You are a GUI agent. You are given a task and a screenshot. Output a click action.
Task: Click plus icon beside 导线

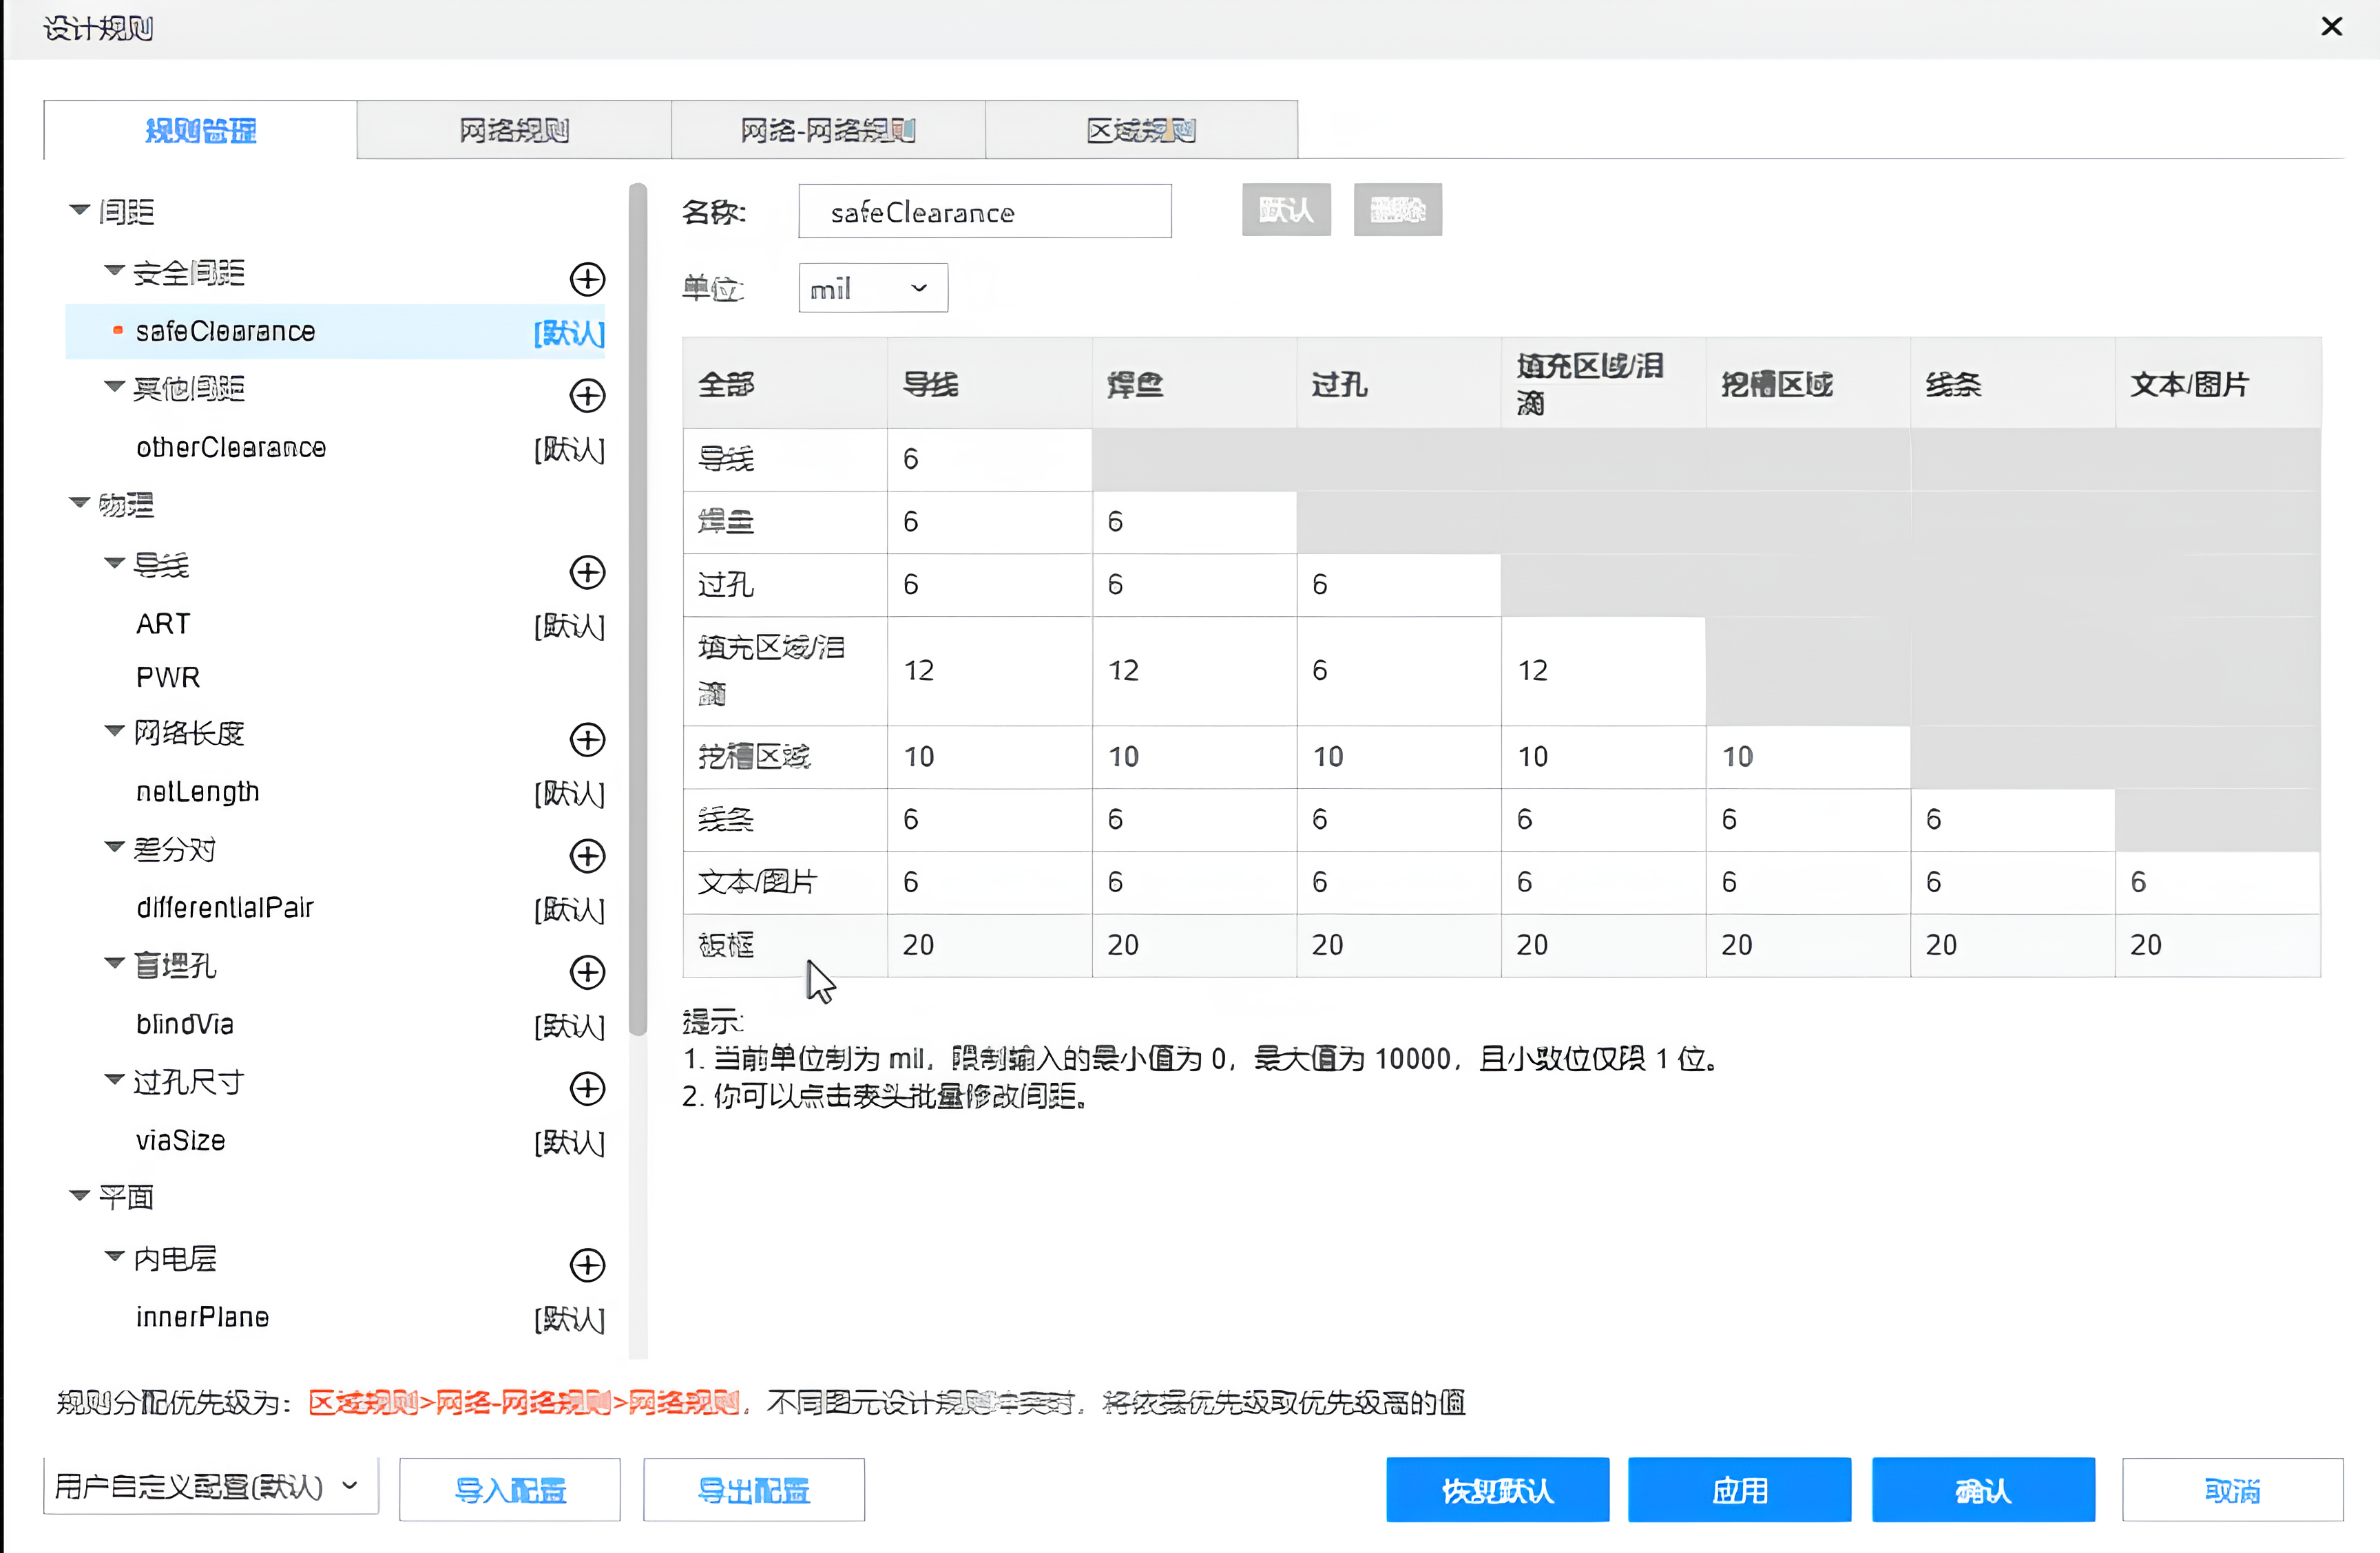[587, 573]
